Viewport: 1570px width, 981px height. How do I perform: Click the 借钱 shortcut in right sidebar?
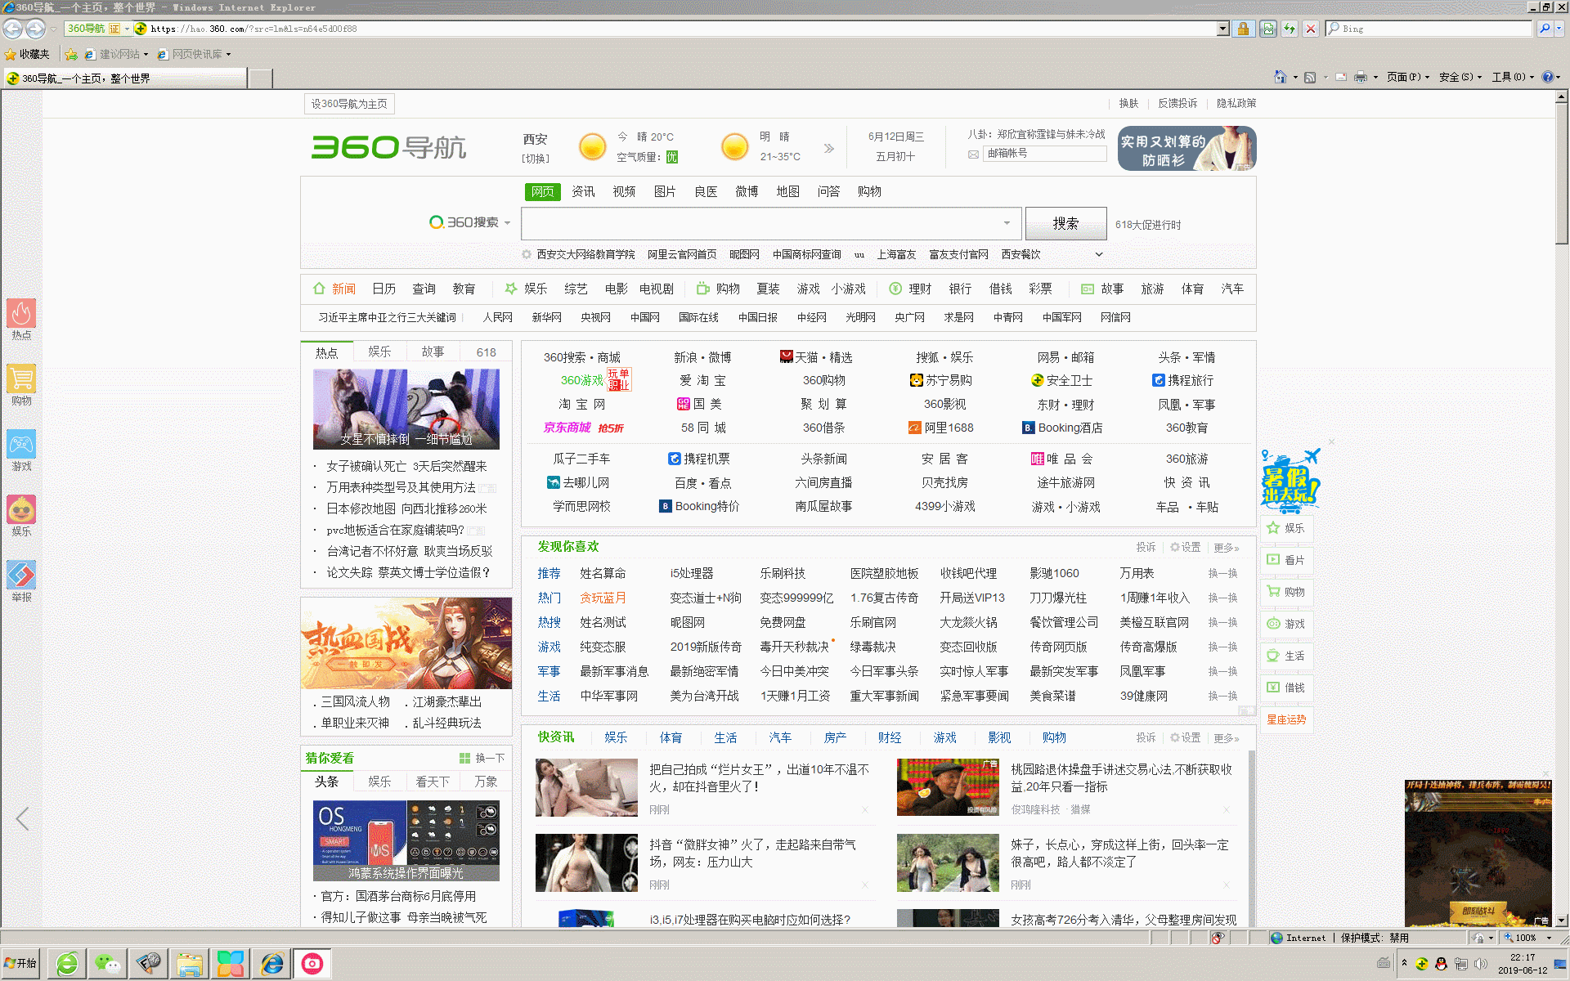(1286, 688)
